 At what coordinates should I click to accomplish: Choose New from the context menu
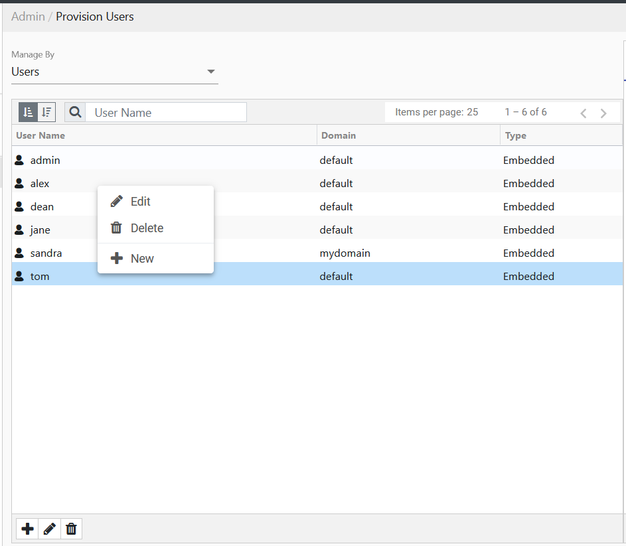click(x=156, y=258)
